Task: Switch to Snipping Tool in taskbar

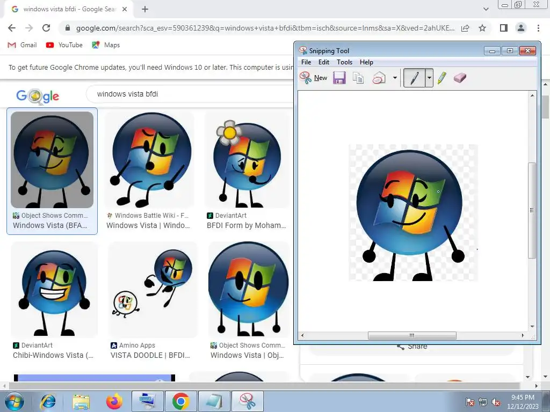Action: click(x=247, y=401)
